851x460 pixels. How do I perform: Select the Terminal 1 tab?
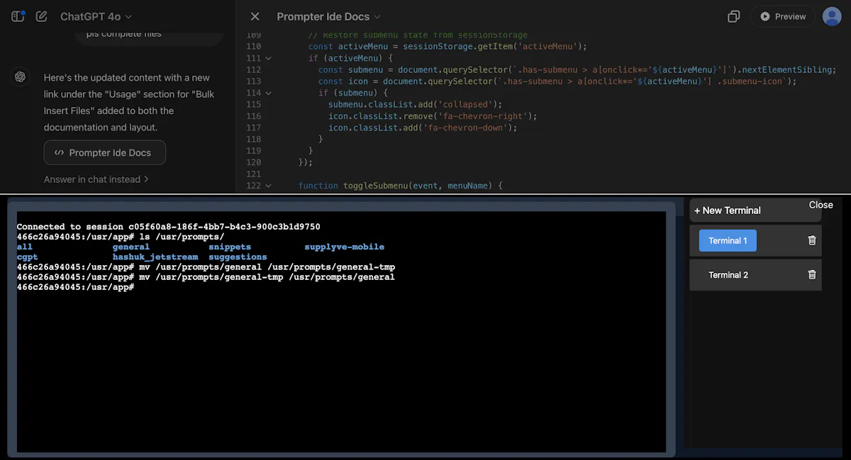[728, 240]
